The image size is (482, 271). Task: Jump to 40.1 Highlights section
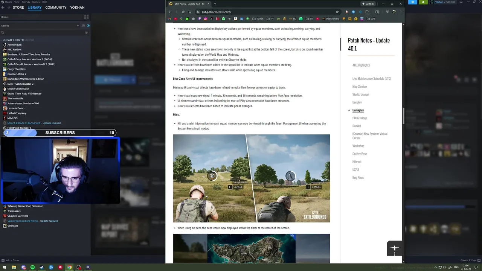click(x=361, y=65)
